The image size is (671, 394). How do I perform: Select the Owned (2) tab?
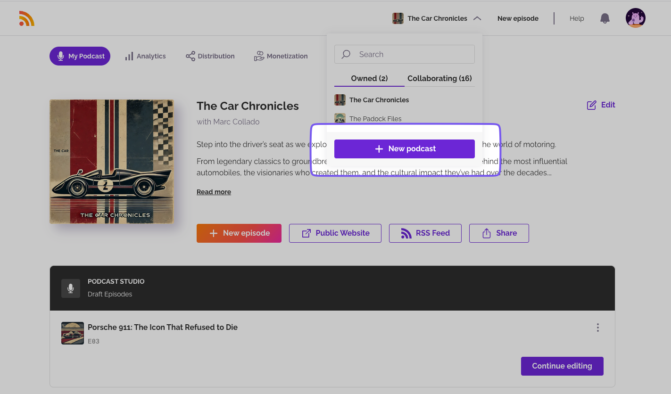pos(369,78)
